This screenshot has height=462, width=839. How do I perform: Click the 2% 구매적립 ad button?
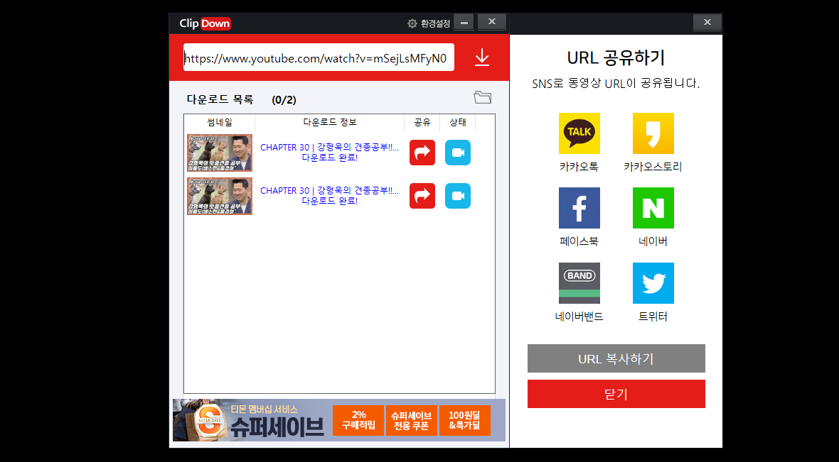[358, 420]
